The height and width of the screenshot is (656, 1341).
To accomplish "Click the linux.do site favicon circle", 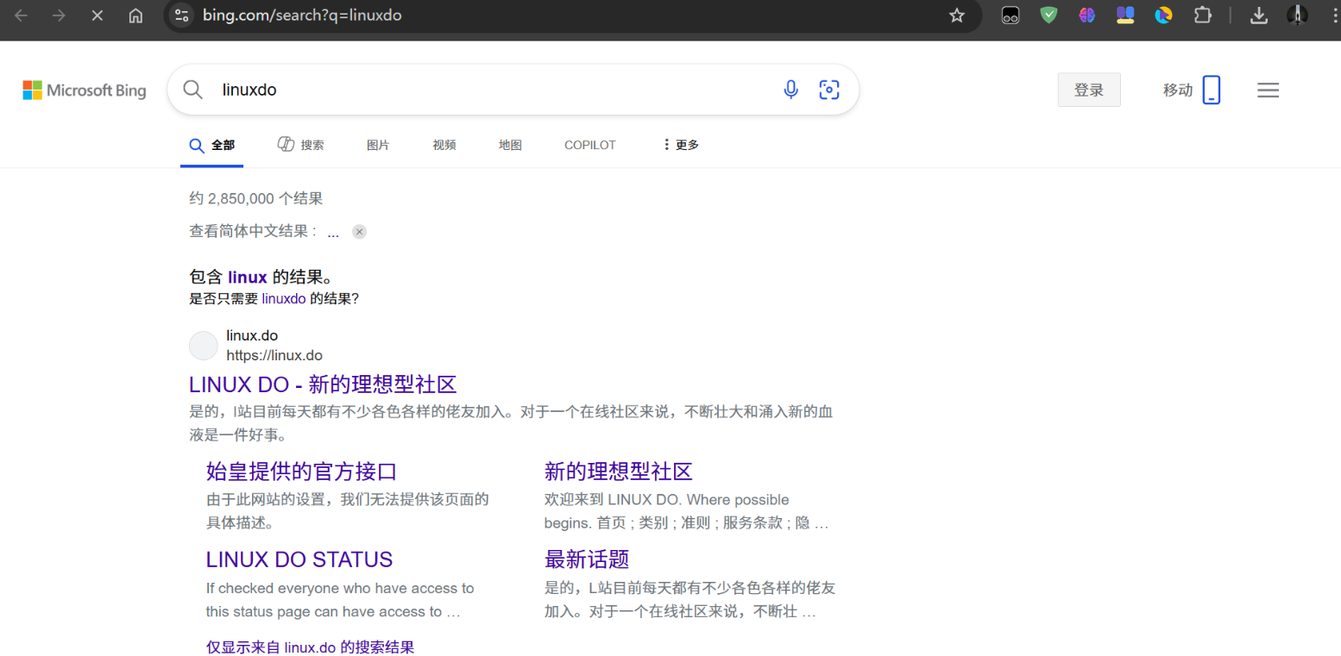I will click(x=204, y=346).
